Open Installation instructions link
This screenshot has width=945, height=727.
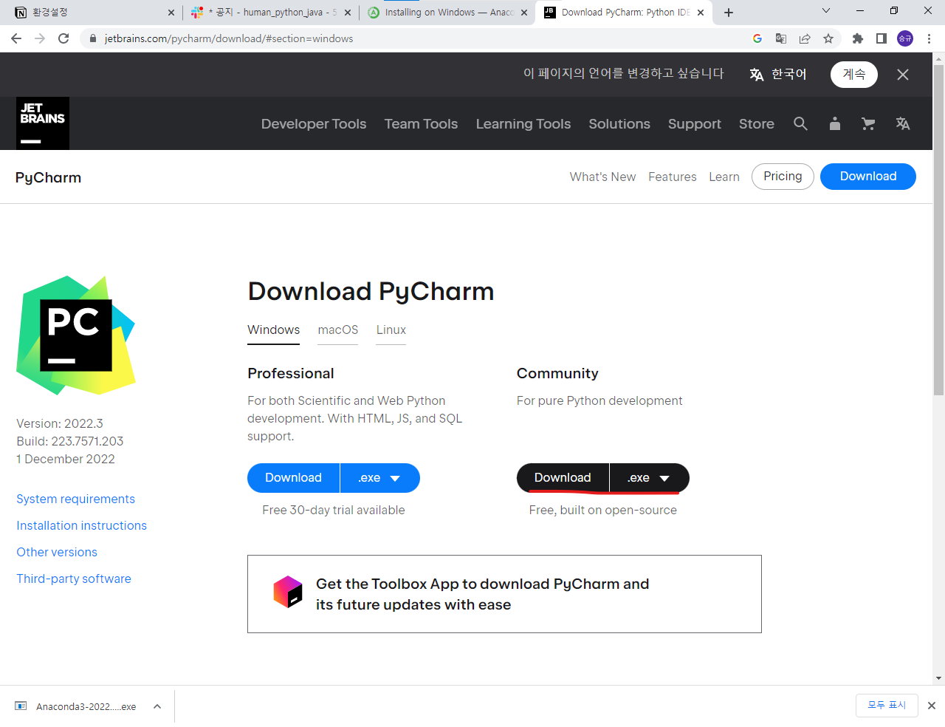coord(82,525)
